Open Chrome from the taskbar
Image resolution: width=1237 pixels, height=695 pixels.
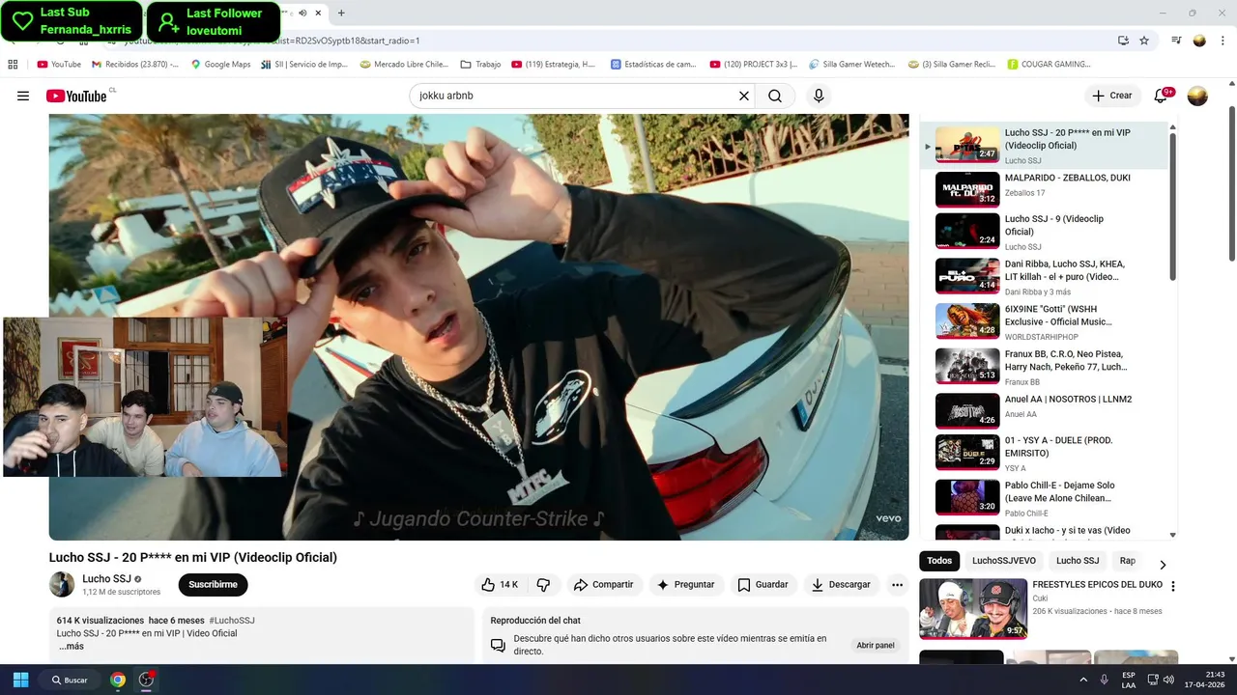pyautogui.click(x=118, y=680)
